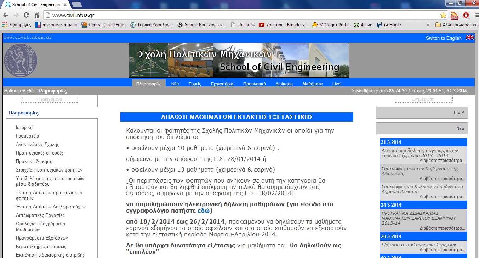Open the Γραμματεία sidebar link

tap(28, 136)
